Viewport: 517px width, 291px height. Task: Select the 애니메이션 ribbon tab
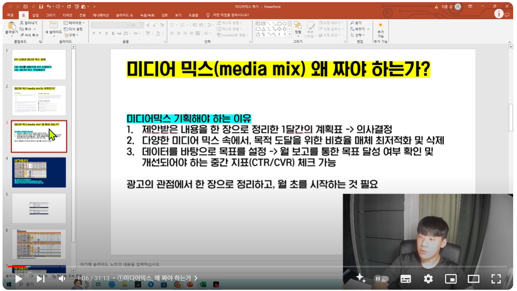[101, 15]
